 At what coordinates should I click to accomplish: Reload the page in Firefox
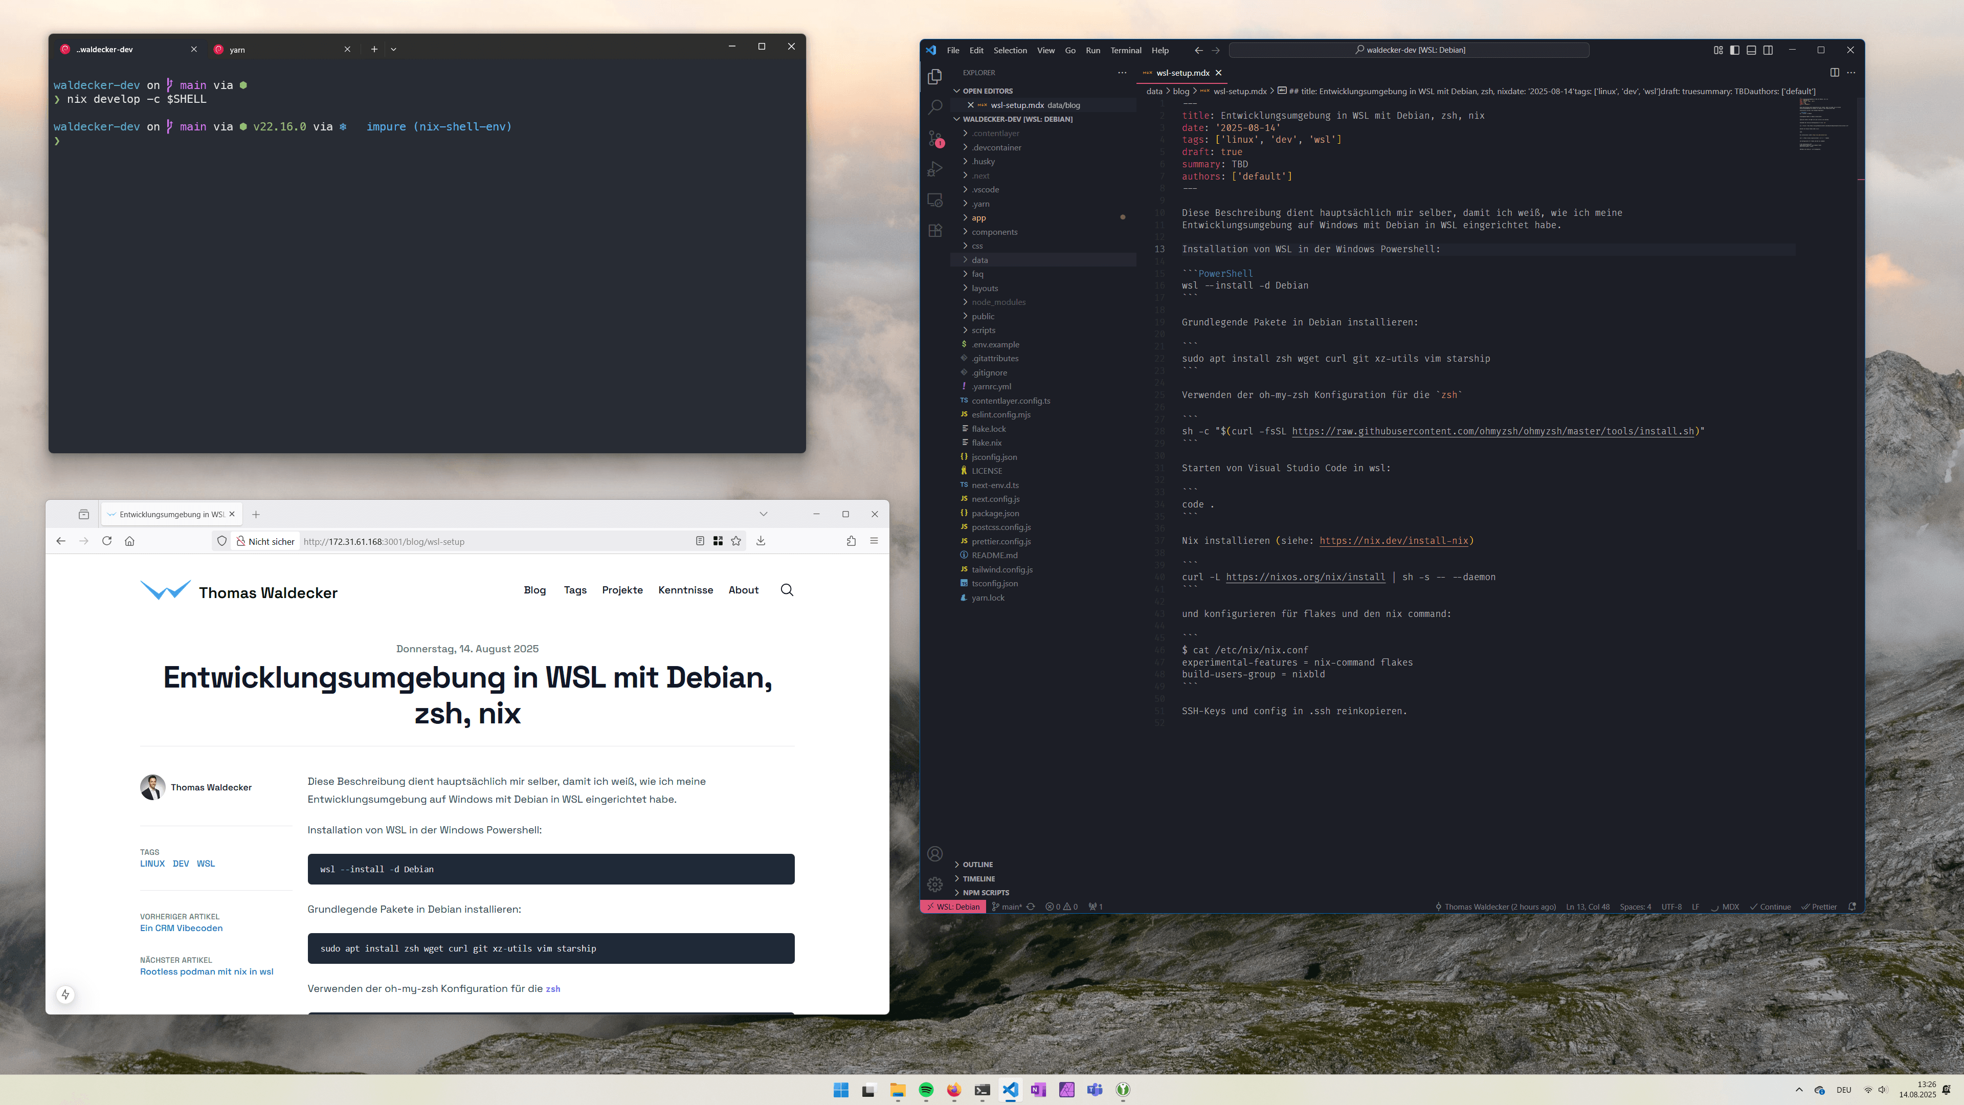click(107, 541)
